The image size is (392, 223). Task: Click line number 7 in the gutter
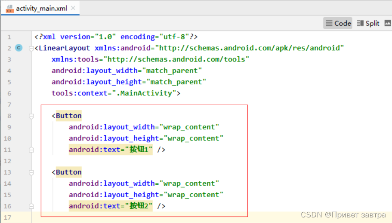coord(9,105)
